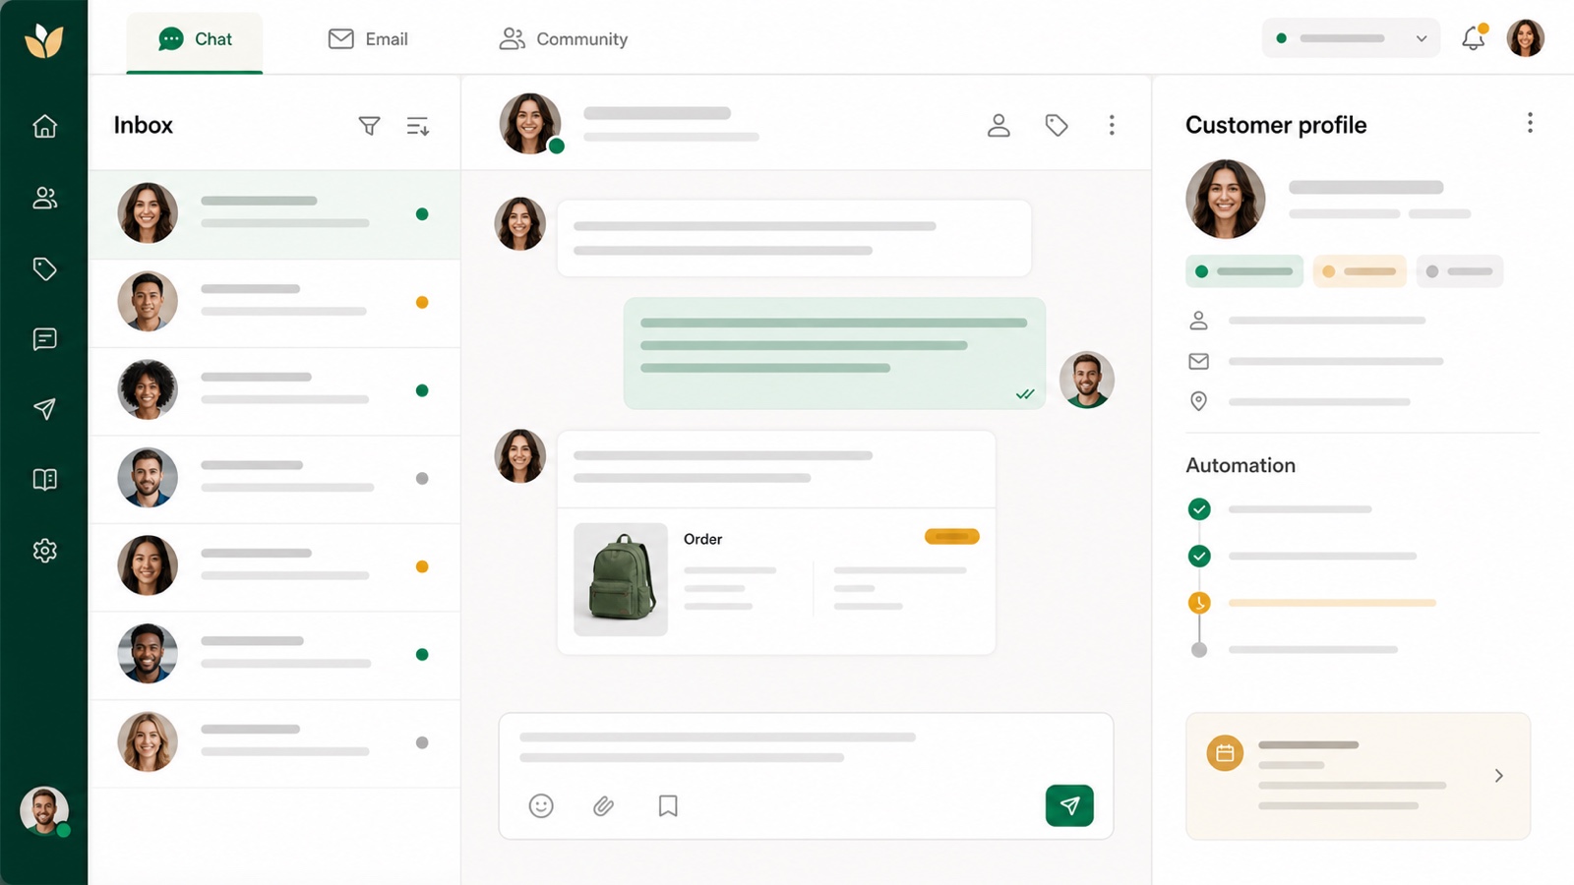Filter the Inbox with funnel icon
Image resolution: width=1574 pixels, height=885 pixels.
point(369,126)
